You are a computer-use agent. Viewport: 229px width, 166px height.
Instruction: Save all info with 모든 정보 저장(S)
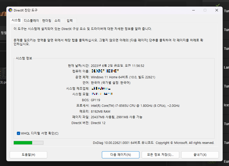(x=160, y=155)
